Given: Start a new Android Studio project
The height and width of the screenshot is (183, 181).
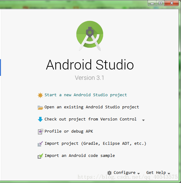Looking at the screenshot, I should [x=86, y=95].
